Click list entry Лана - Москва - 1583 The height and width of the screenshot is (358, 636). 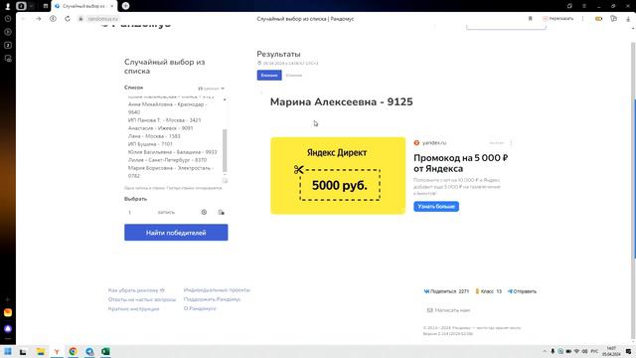[x=154, y=136]
